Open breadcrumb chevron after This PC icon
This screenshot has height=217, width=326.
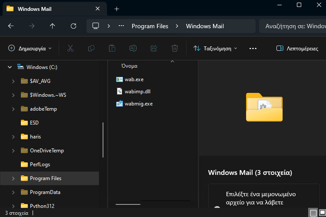109,26
